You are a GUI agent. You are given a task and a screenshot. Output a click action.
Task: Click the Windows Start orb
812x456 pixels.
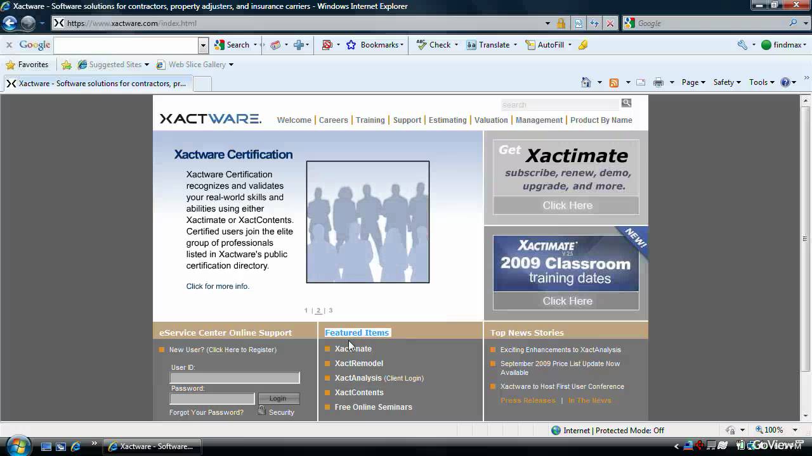[x=18, y=446]
